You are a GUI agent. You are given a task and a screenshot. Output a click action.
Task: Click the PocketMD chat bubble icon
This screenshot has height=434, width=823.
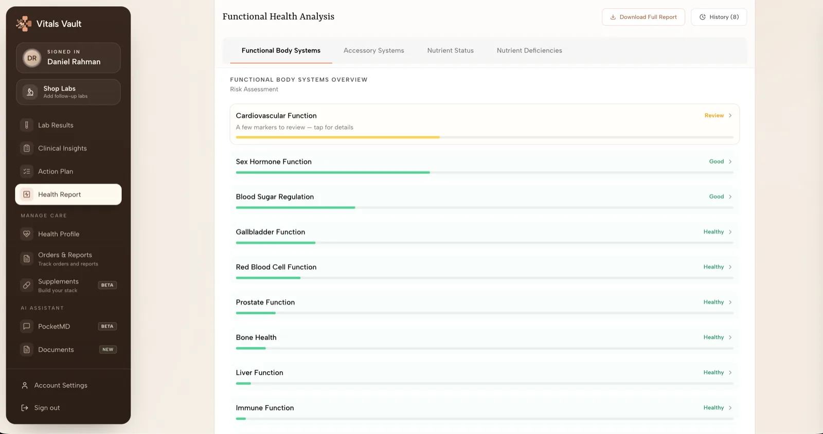point(27,327)
